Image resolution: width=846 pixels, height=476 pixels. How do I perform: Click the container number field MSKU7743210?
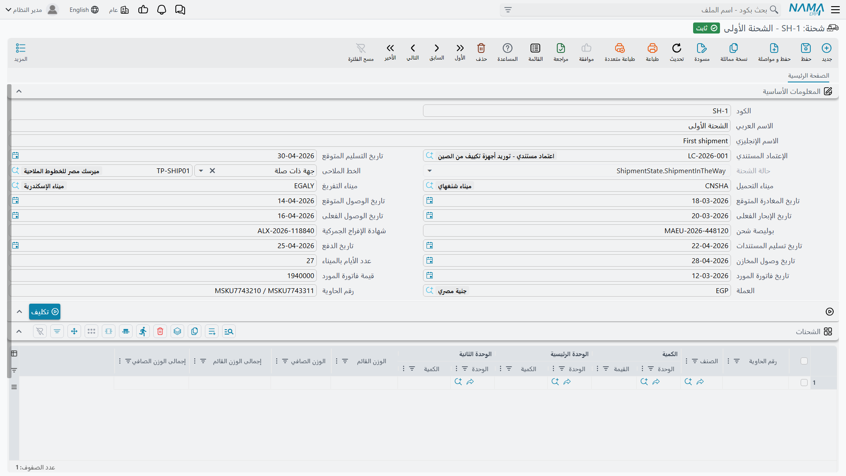click(x=163, y=291)
